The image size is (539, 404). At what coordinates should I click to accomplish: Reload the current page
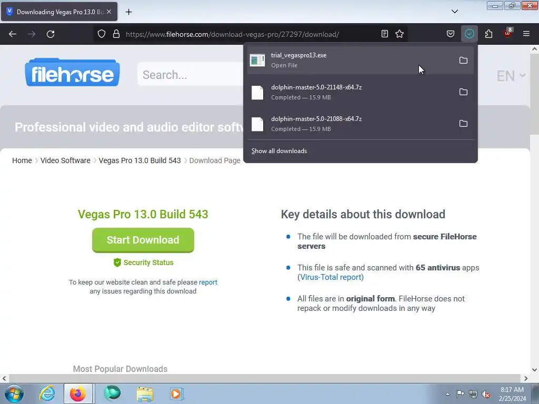tap(51, 34)
